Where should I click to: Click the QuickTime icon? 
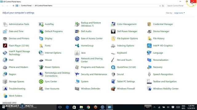pos(113,67)
